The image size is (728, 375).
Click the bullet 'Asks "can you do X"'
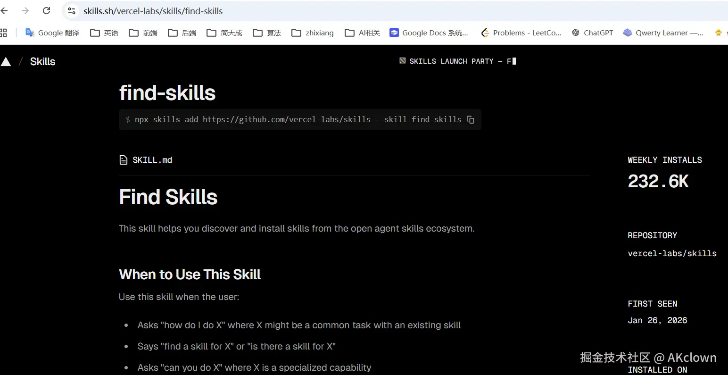254,367
